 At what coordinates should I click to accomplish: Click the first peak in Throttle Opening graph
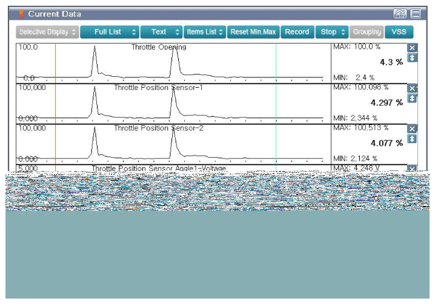click(94, 49)
